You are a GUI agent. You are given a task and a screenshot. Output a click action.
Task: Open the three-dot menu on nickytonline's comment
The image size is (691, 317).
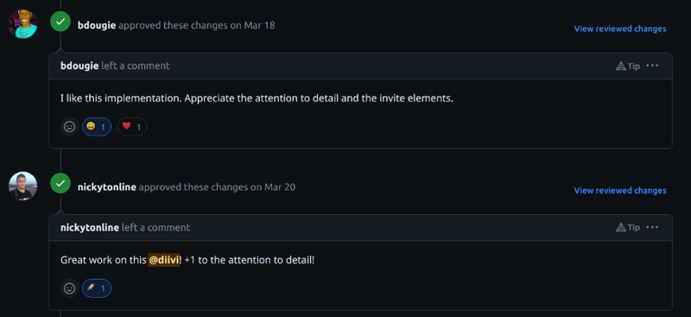pos(652,227)
